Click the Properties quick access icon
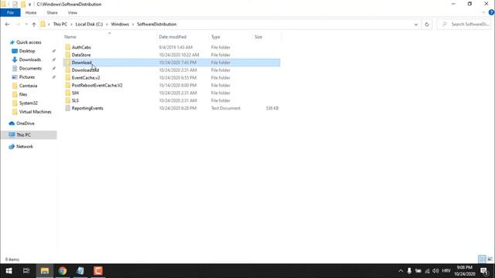Screen dimensions: 495x278 point(15,5)
